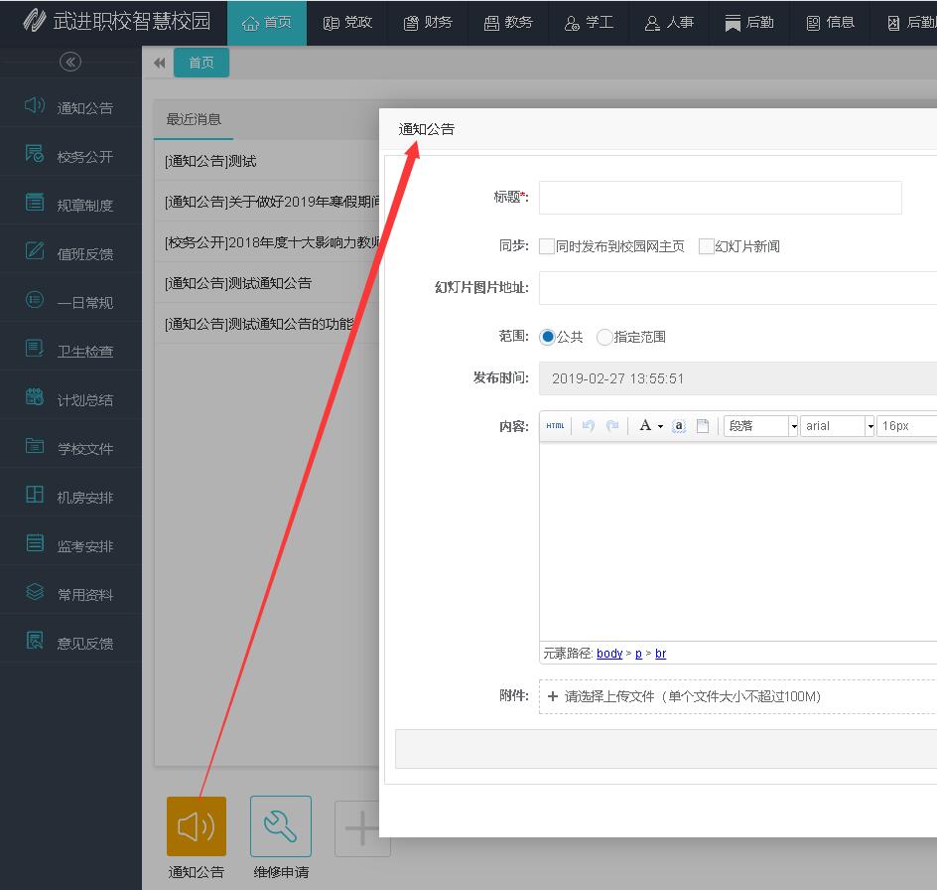Open the 学工 navigation tab

point(590,22)
